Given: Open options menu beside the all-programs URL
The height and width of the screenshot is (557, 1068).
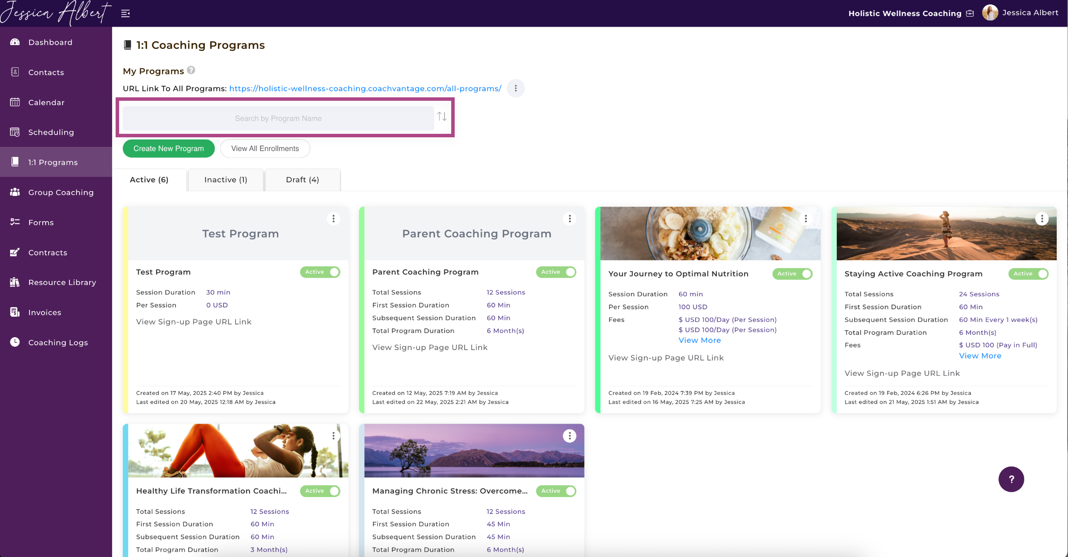Looking at the screenshot, I should [x=516, y=88].
